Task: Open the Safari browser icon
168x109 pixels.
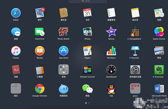Action: click(16, 13)
